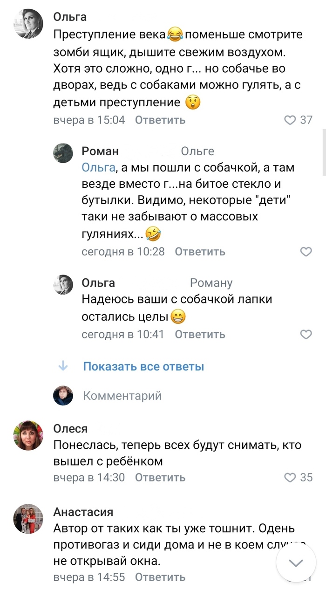
Task: Tap Ольга's small avatar in reply thread
Action: point(63,284)
